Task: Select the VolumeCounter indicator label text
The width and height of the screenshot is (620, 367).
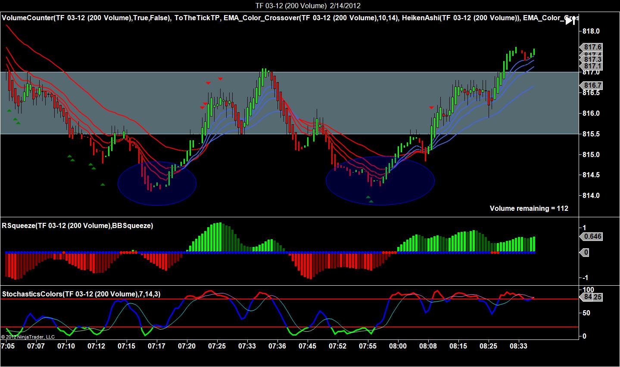Action: pyautogui.click(x=86, y=18)
